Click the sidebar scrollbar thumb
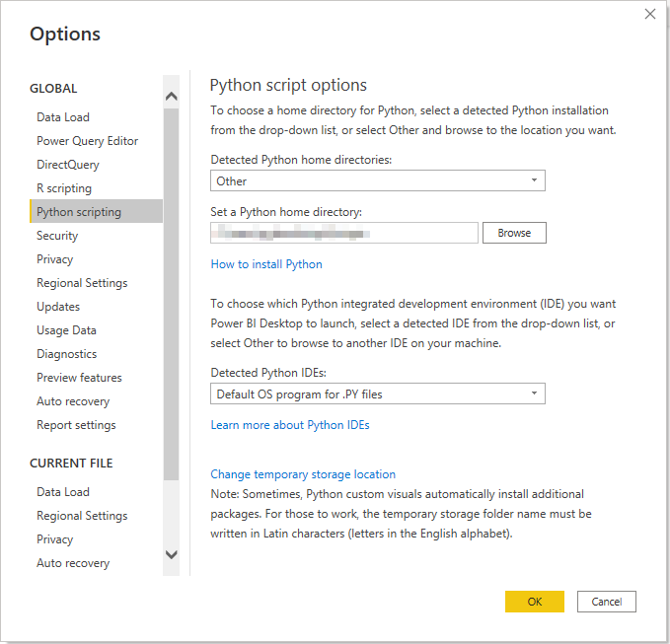 172,295
